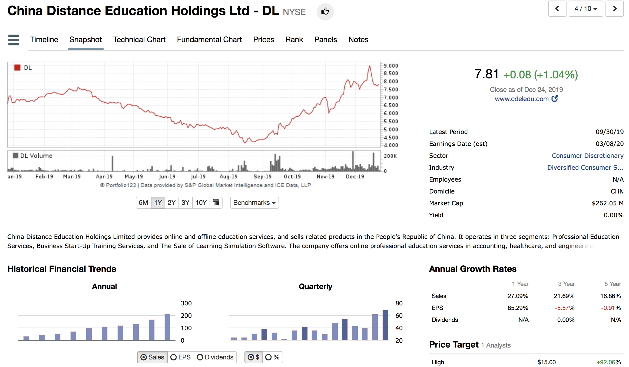Screen dimensions: 629x367
Task: Open the hamburger menu icon
Action: pyautogui.click(x=14, y=40)
